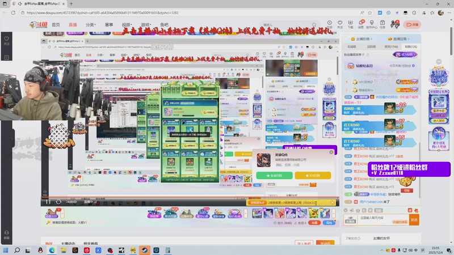Send the chat with orange 发送 button
454x255 pixels.
414,220
